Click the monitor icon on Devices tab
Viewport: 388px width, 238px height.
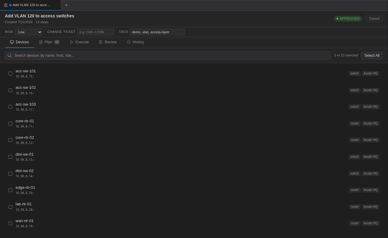point(12,42)
